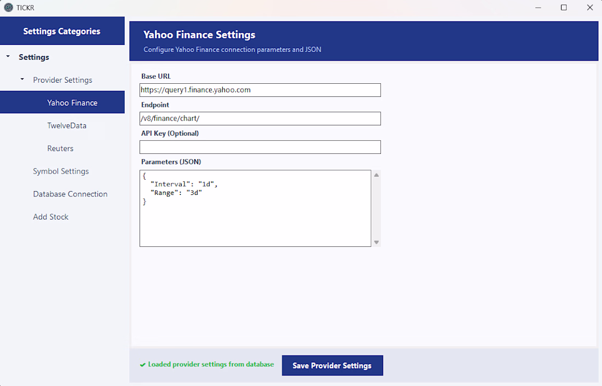Open the Add Stock page
Screen dimensions: 602x386
51,217
